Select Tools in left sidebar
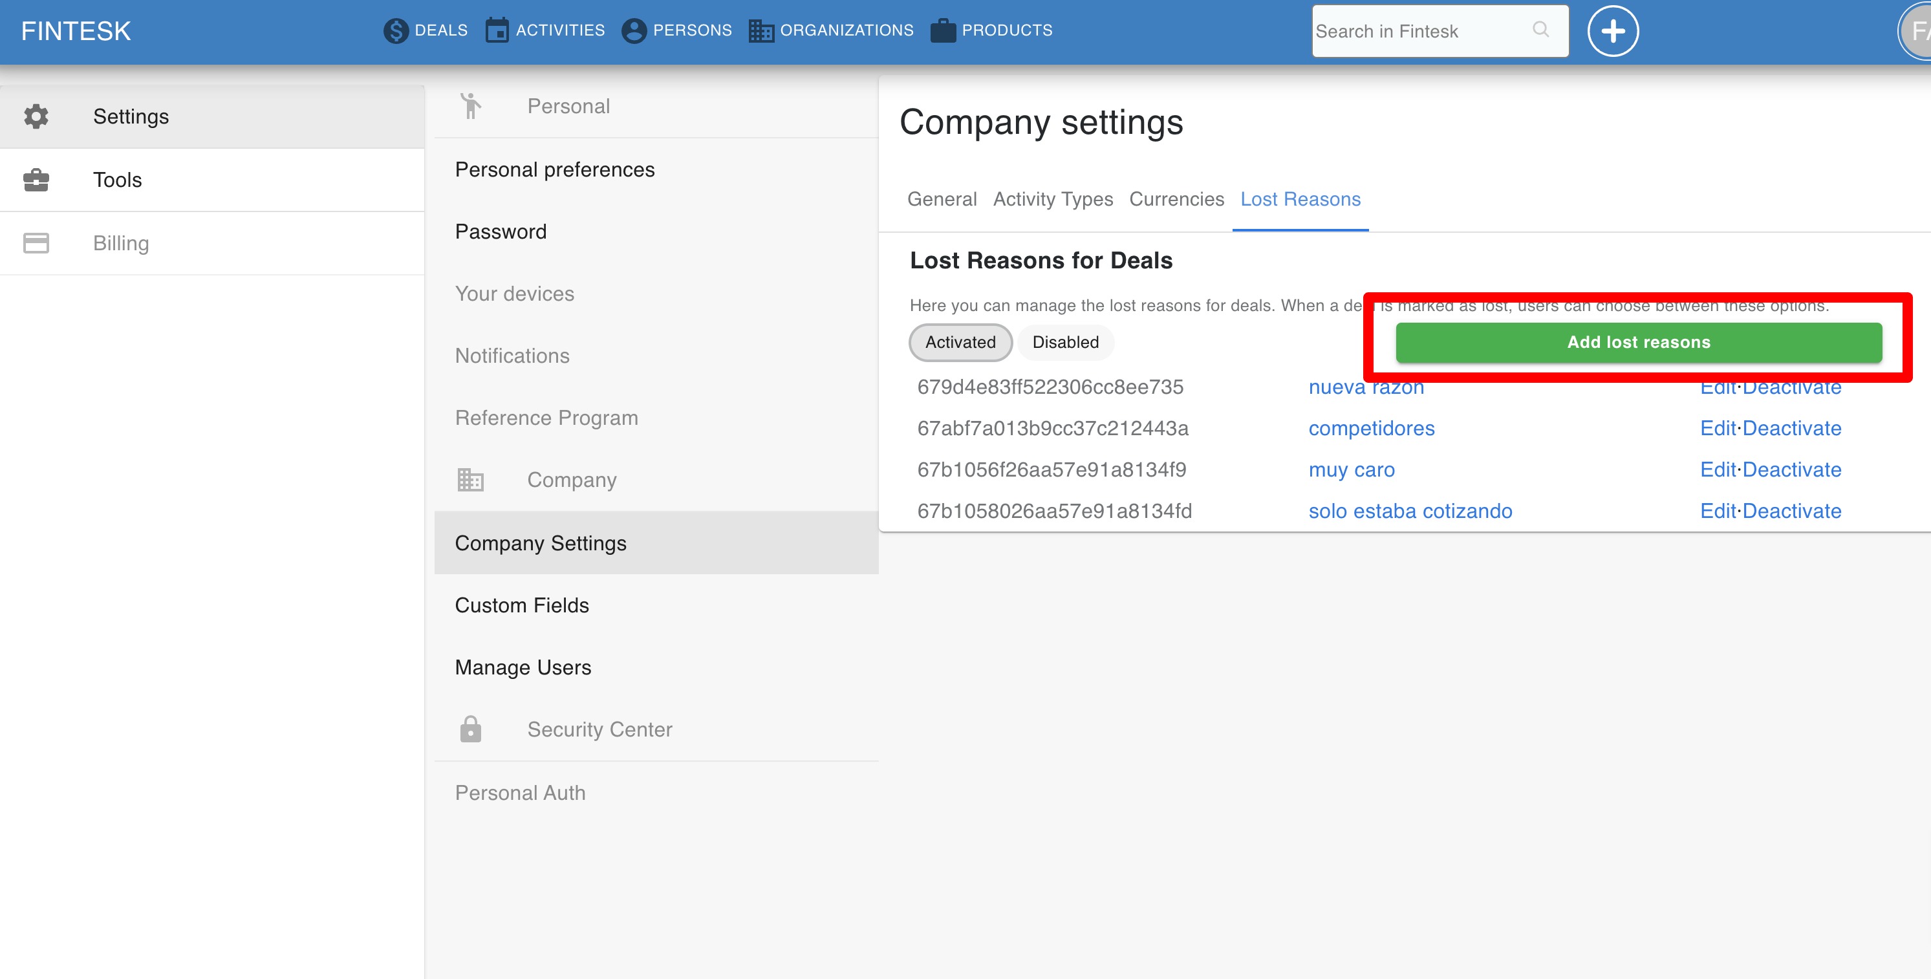The width and height of the screenshot is (1931, 979). click(212, 180)
